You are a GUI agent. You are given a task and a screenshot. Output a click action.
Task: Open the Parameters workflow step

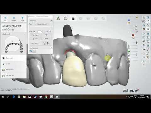pos(14,58)
